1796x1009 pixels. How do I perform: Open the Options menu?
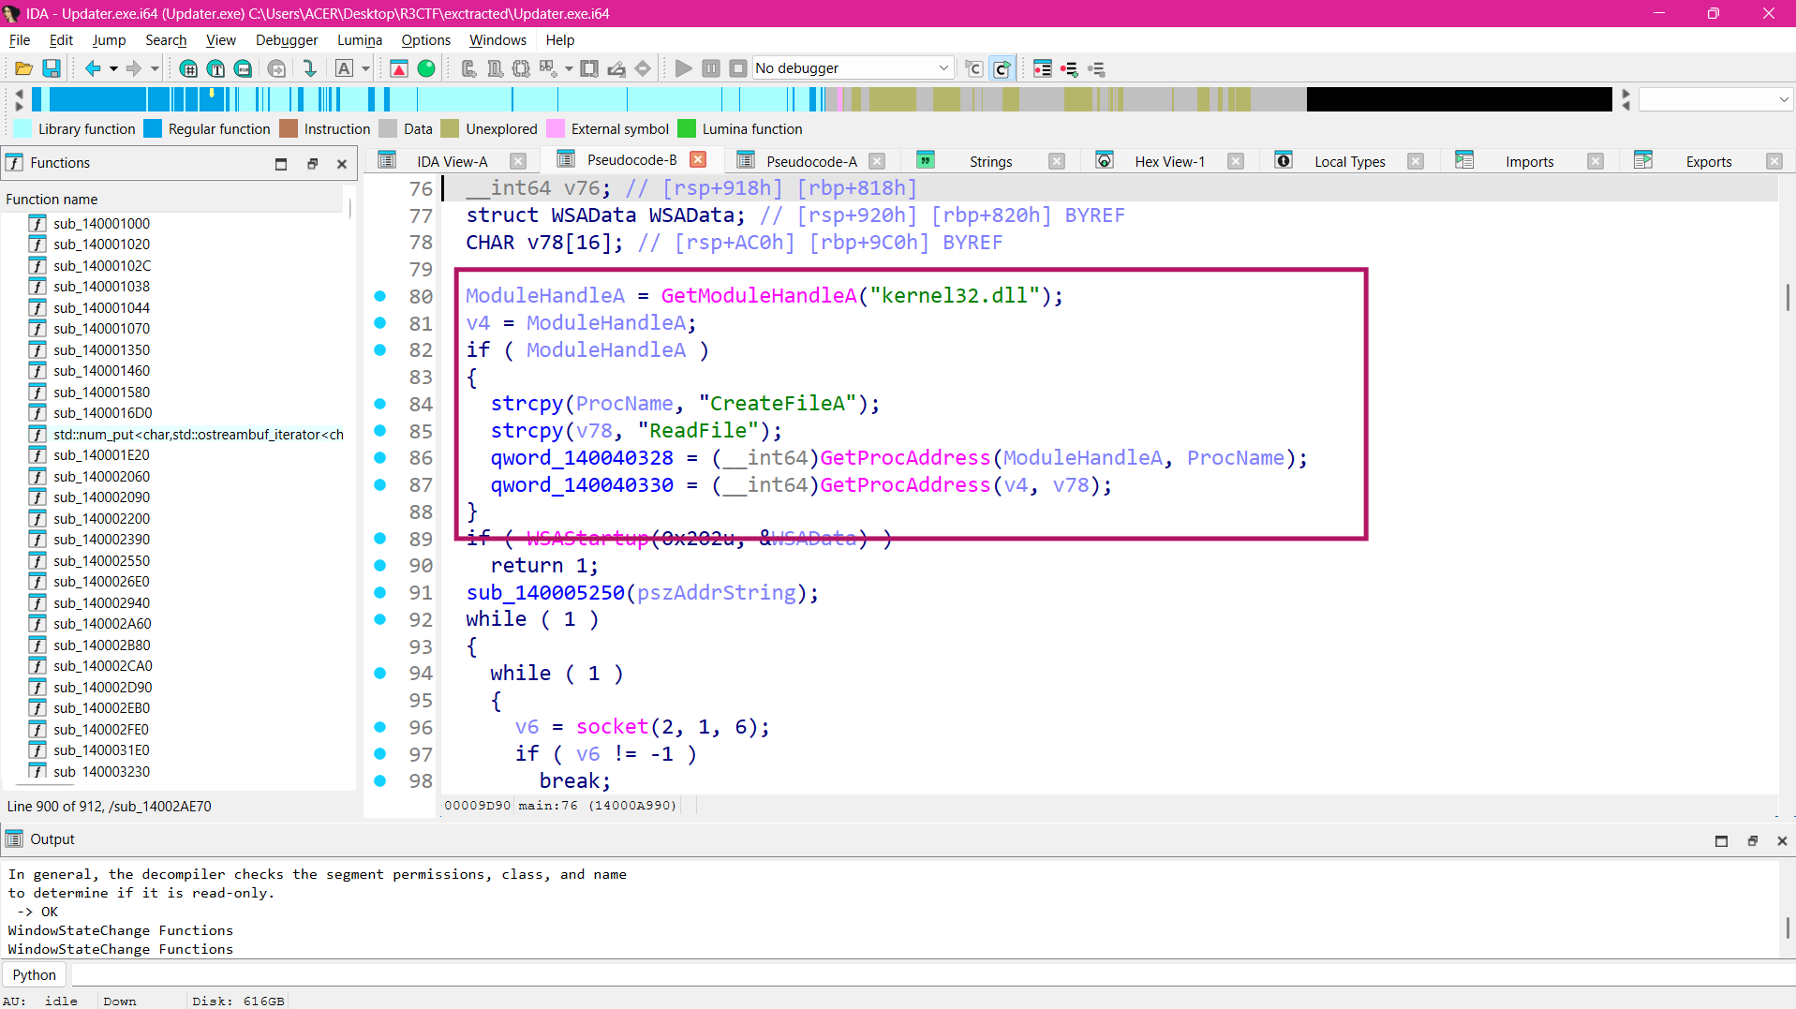coord(425,40)
